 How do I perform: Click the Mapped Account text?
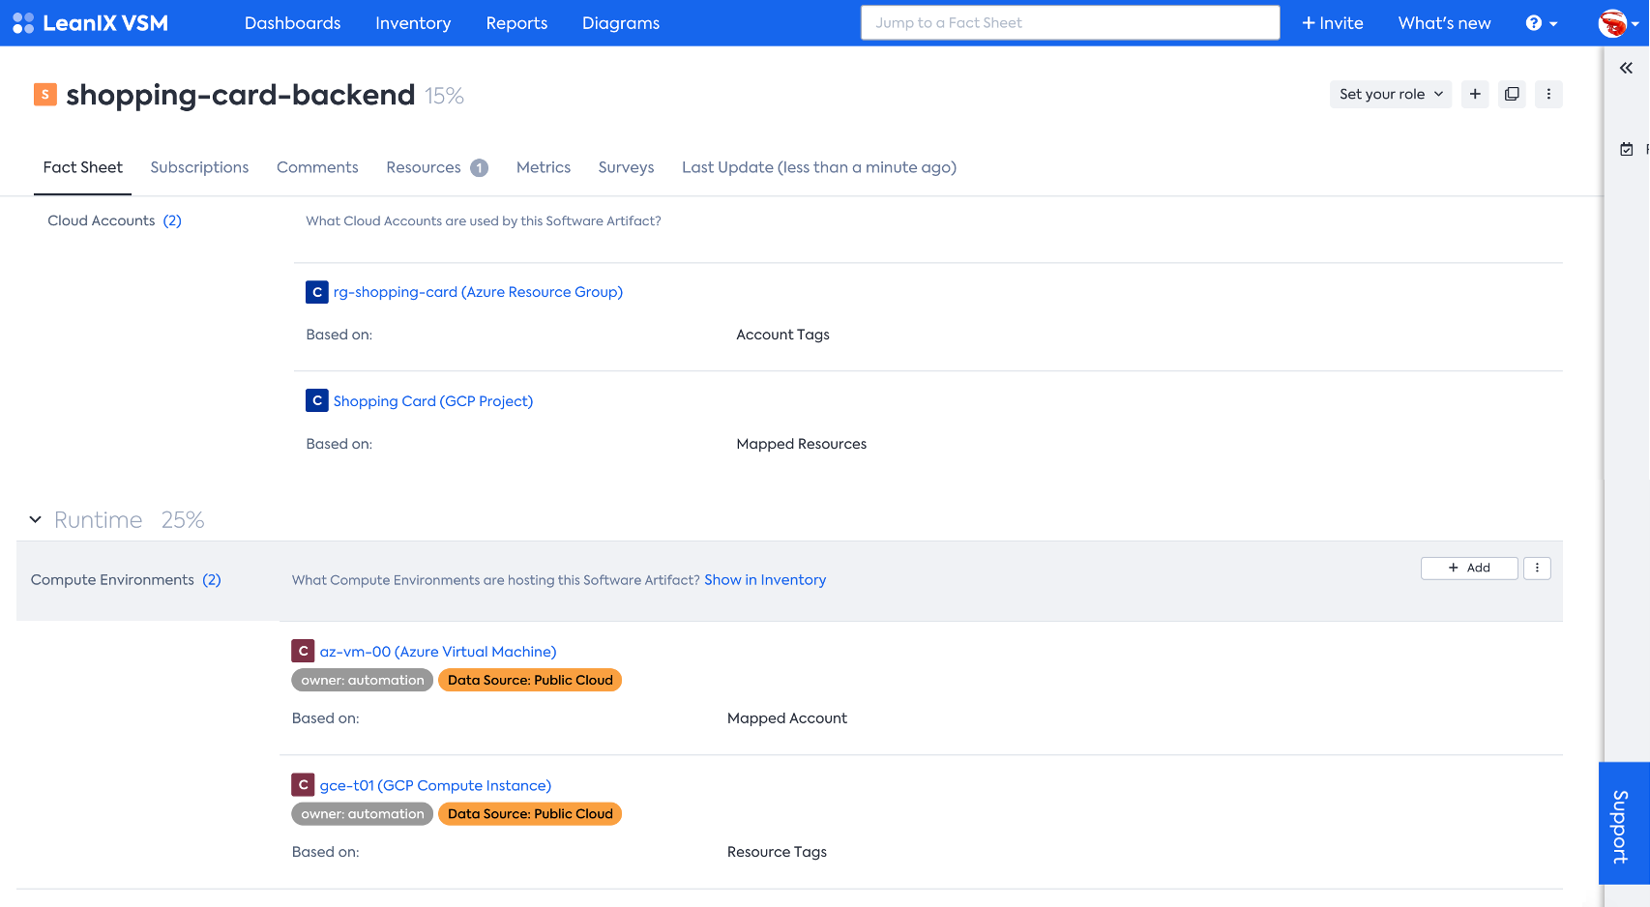point(786,718)
